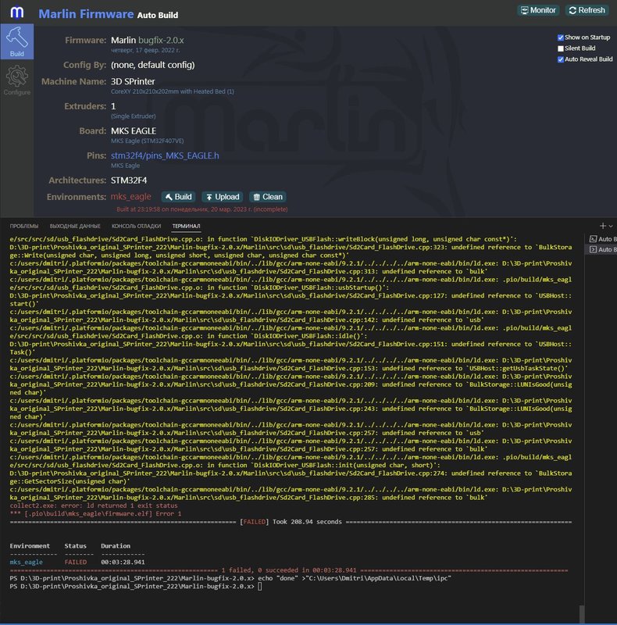Select the ТЕРМИНАЛ tab
Image resolution: width=617 pixels, height=625 pixels.
[186, 226]
